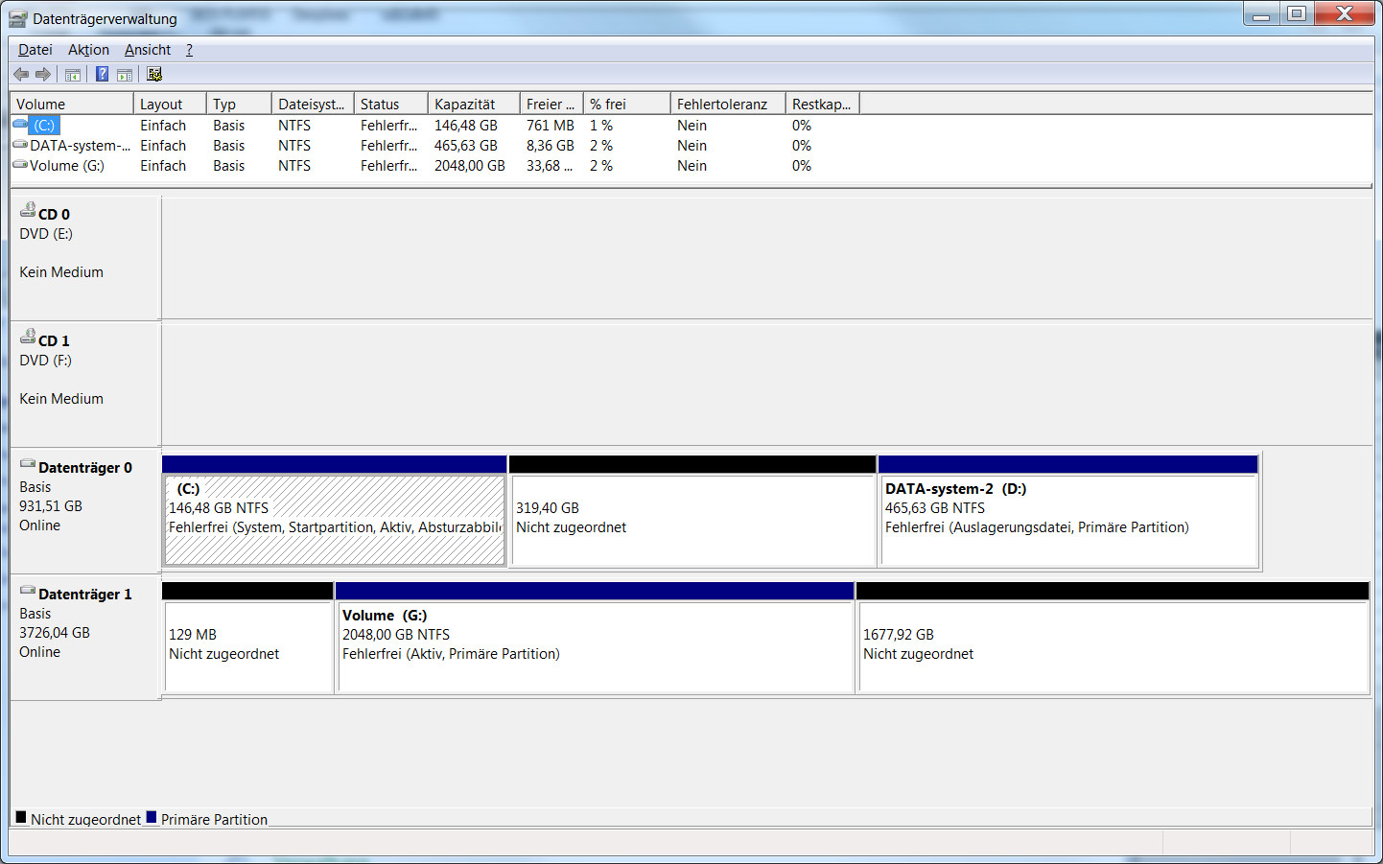The image size is (1383, 864).
Task: Sort by the Layout column header
Action: point(170,104)
